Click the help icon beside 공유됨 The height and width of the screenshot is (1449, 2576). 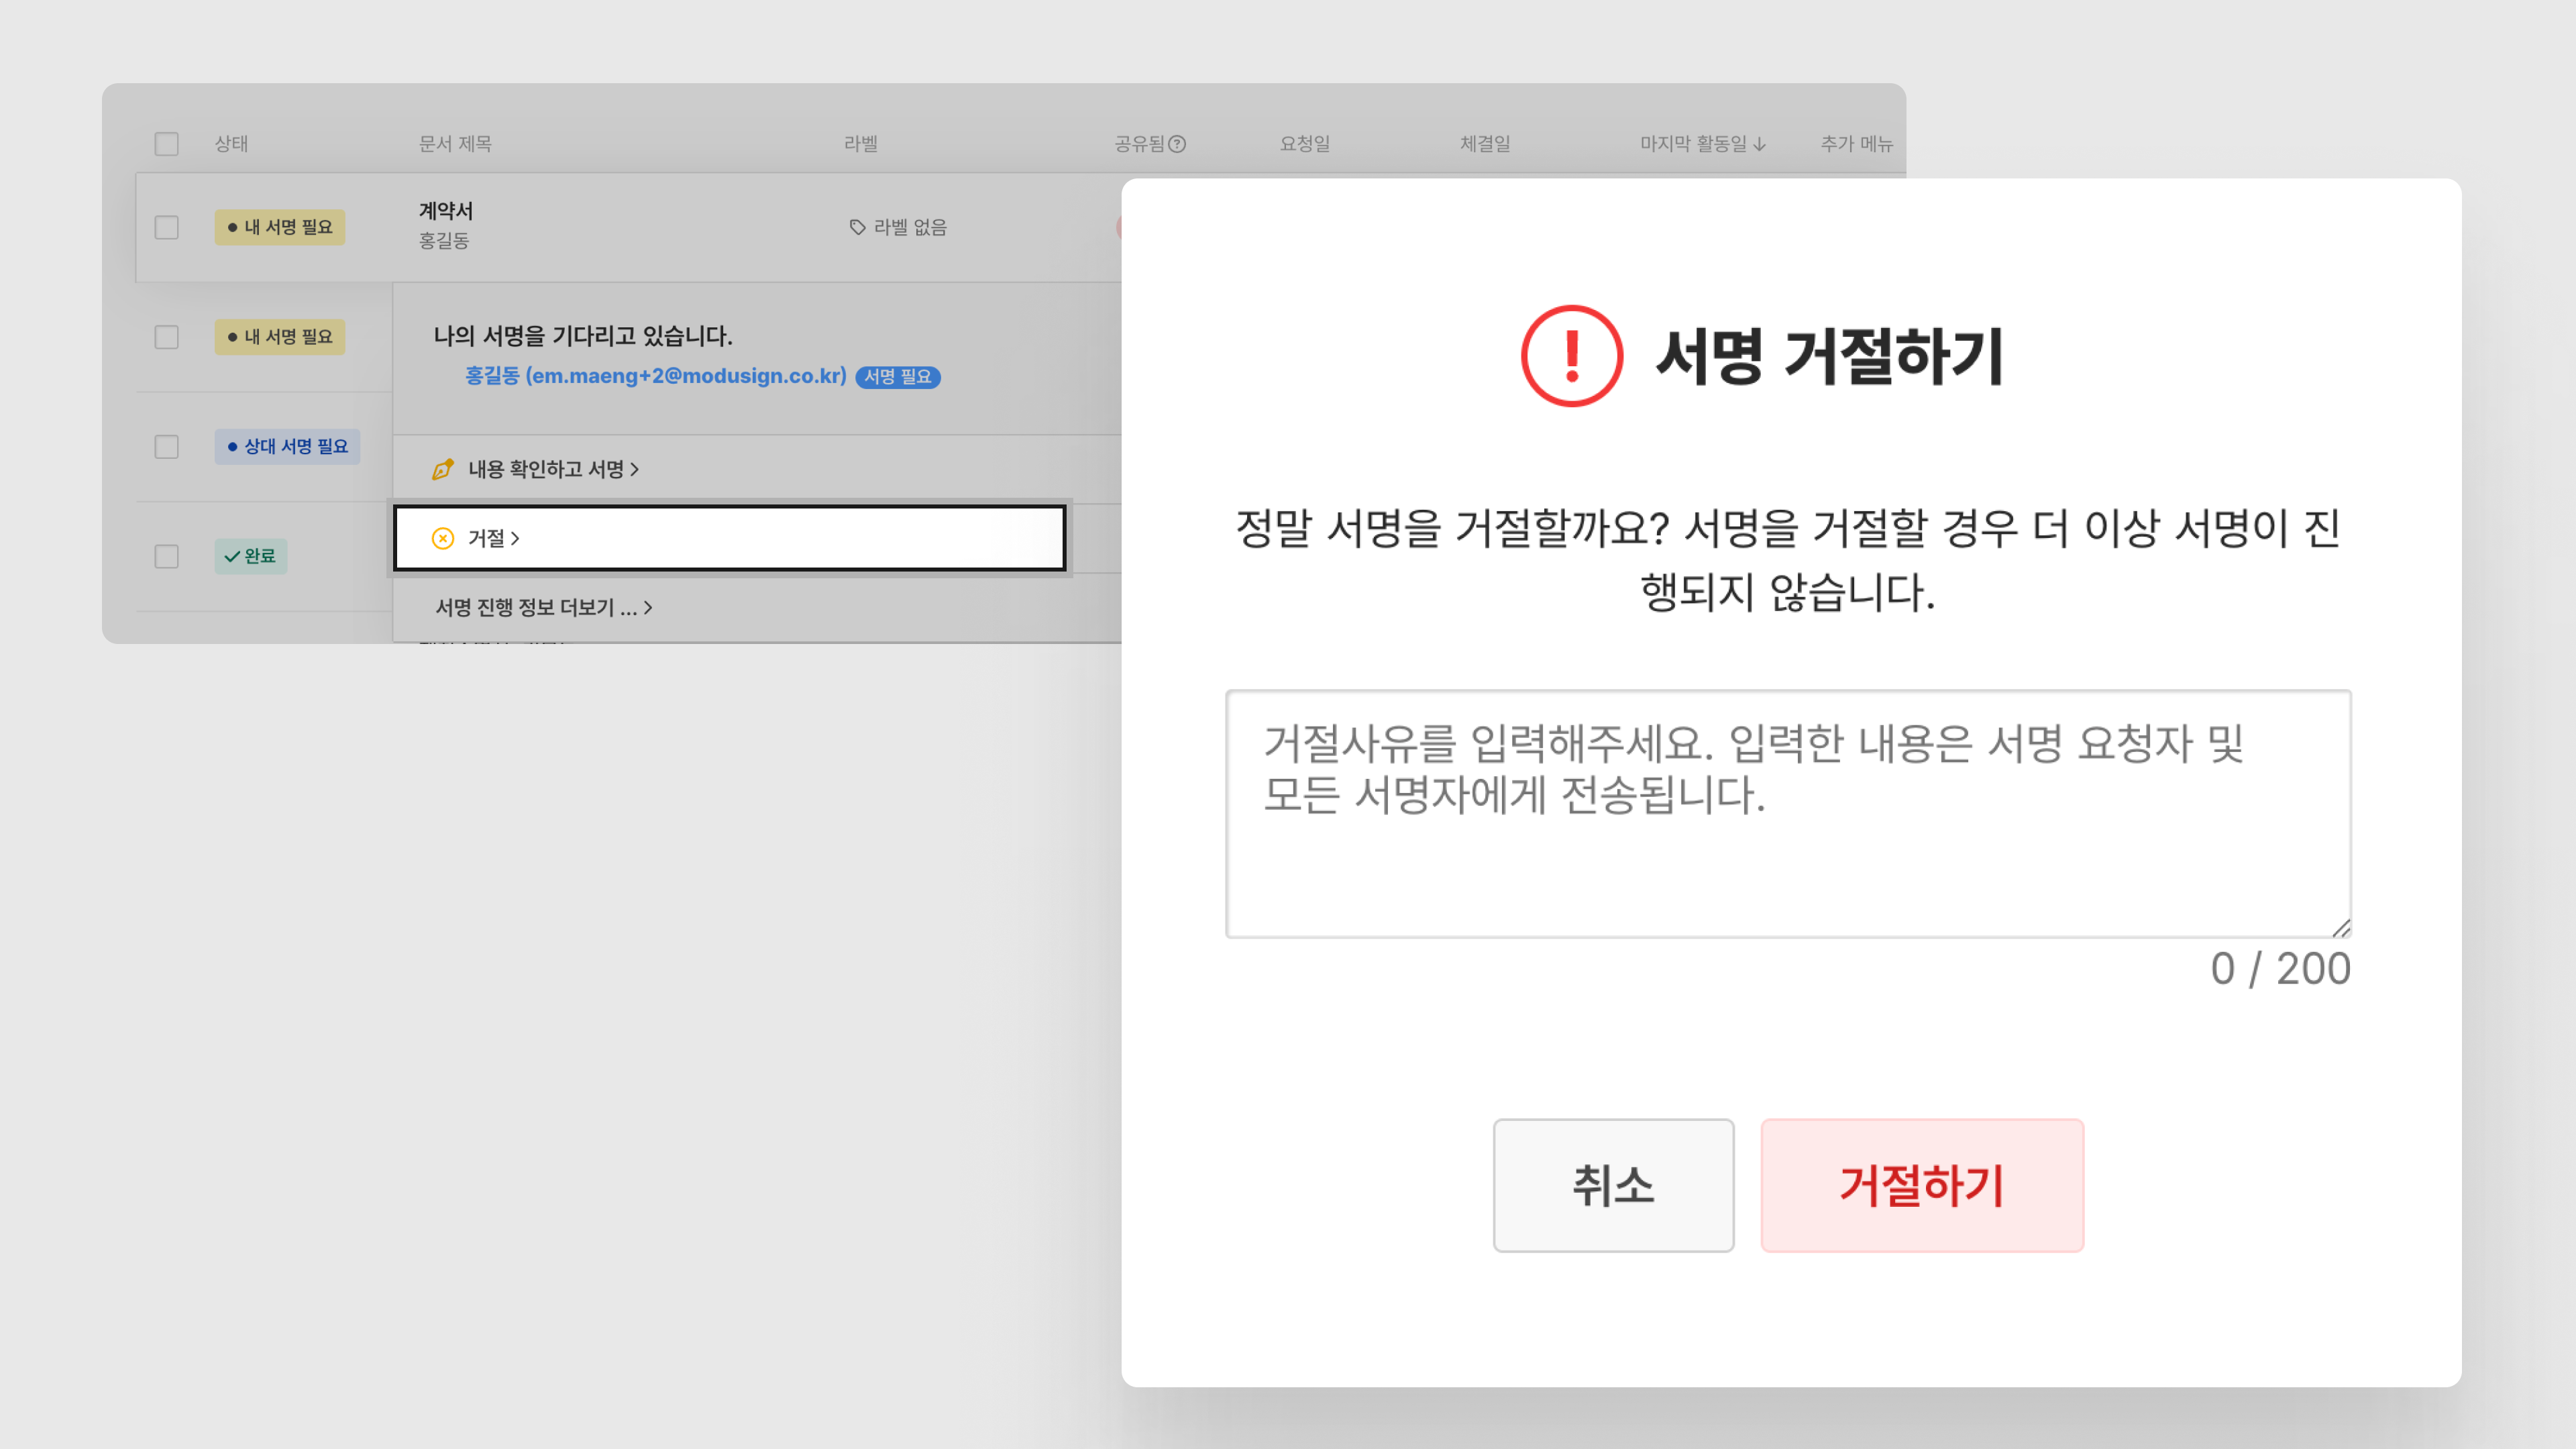(x=1177, y=144)
